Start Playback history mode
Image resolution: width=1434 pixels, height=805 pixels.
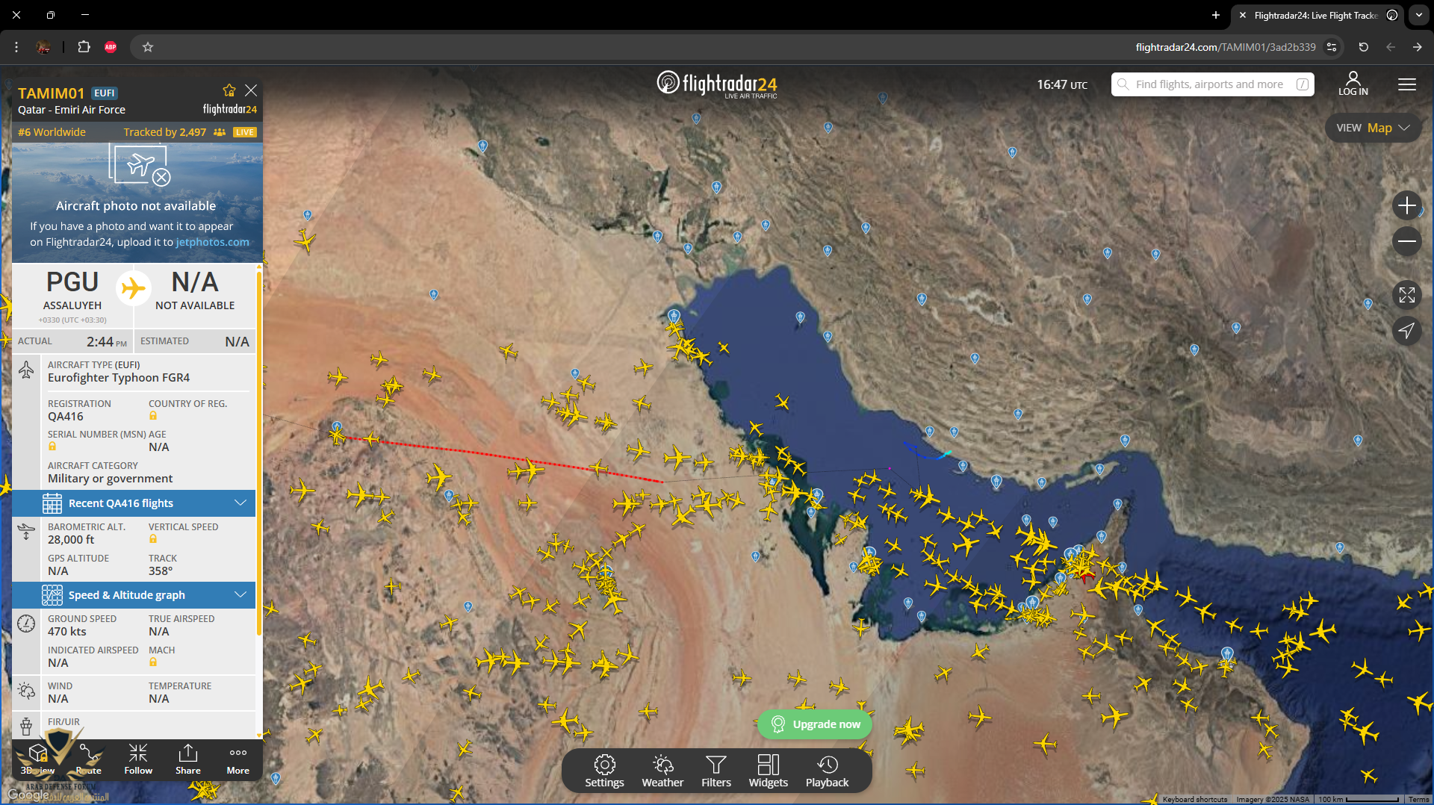pos(827,771)
